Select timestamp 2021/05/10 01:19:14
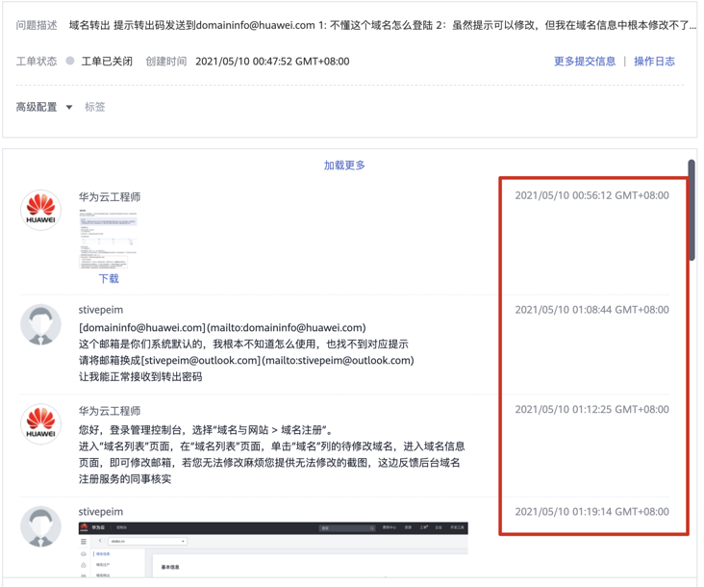Image resolution: width=704 pixels, height=587 pixels. click(x=591, y=512)
